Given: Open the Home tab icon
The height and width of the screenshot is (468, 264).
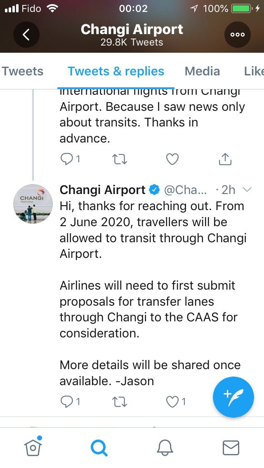Looking at the screenshot, I should pos(34,447).
